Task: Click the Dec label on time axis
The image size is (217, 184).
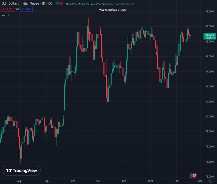Action: click(x=124, y=181)
